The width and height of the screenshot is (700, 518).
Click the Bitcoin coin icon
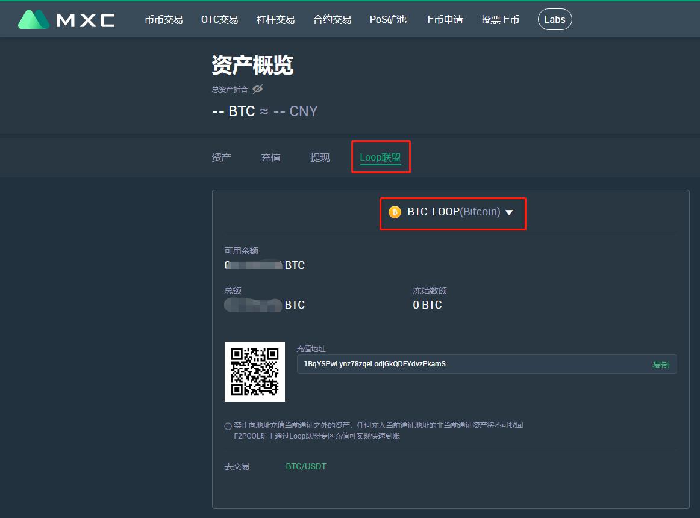pyautogui.click(x=395, y=212)
